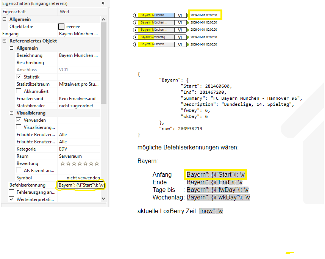This screenshot has width=325, height=259.
Task: Open the Symbol value nicht verwenden
Action: pos(79,178)
